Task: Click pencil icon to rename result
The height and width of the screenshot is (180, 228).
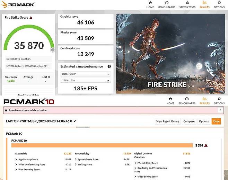Action: (75, 121)
